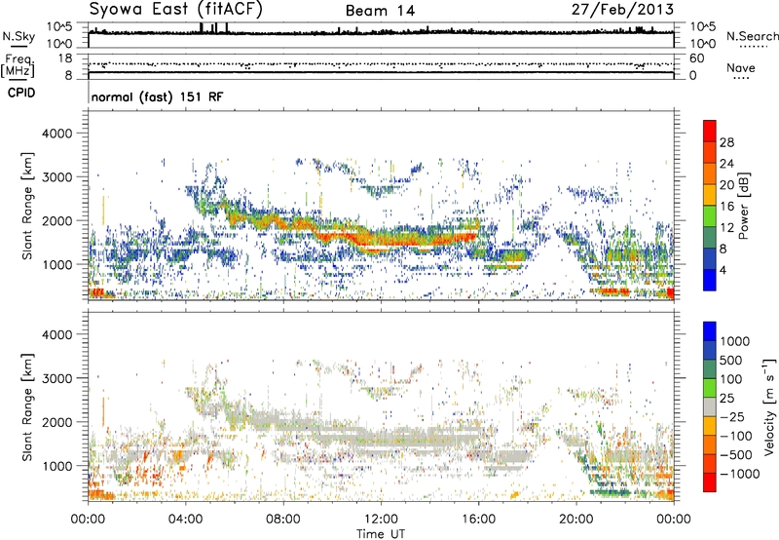Viewport: 779px width, 540px height.
Task: Click the date "27/Feb/2013"
Action: (x=622, y=10)
